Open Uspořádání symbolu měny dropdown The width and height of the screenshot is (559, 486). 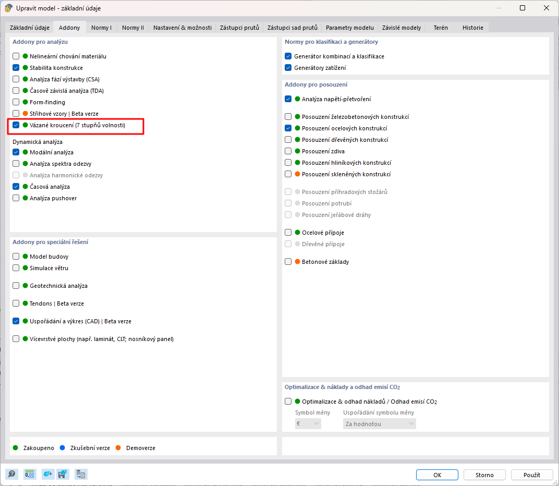coord(379,423)
